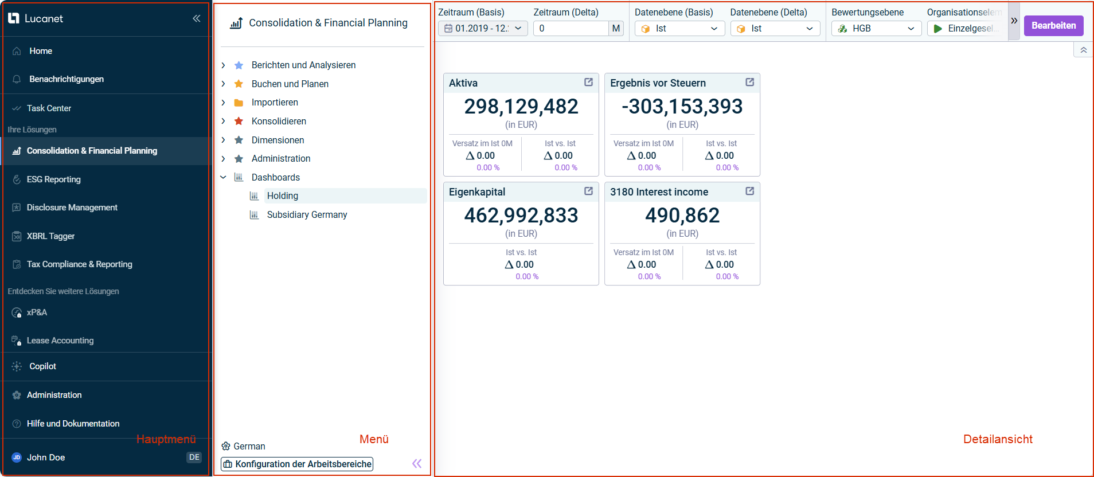Click the Subsidiary Germany chart icon
The height and width of the screenshot is (477, 1094).
pyautogui.click(x=254, y=215)
